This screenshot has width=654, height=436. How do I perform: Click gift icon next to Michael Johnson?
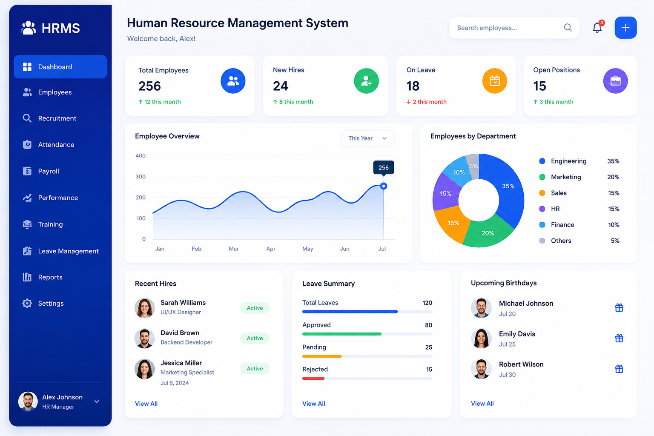619,307
